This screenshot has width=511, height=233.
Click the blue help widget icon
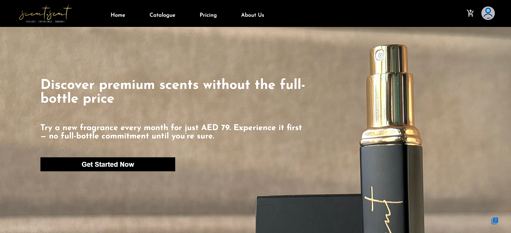point(495,221)
